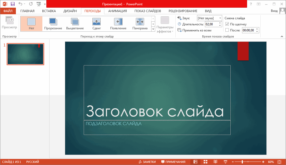Open the АНИМАЦИЯ ribbon tab
Screen dimensions: 286x165
[x=117, y=11]
